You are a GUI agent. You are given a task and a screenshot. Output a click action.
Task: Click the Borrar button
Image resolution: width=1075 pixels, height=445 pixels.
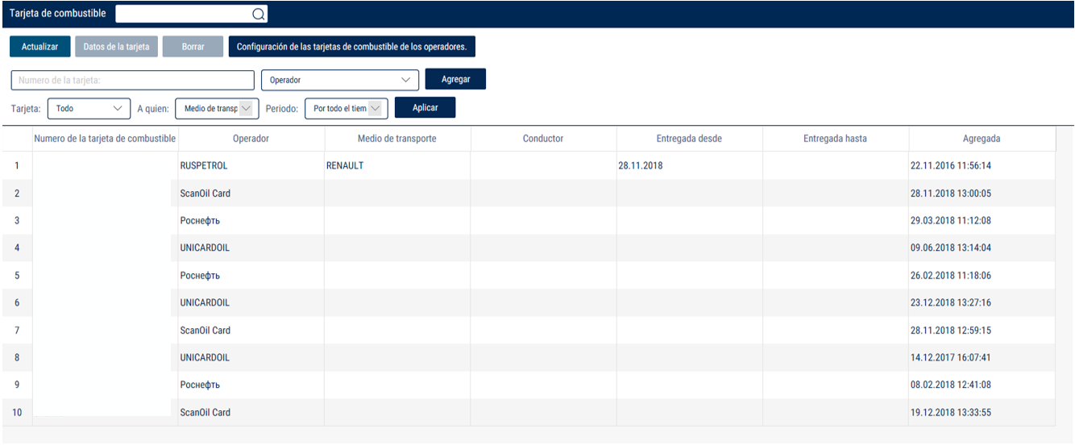(x=193, y=47)
